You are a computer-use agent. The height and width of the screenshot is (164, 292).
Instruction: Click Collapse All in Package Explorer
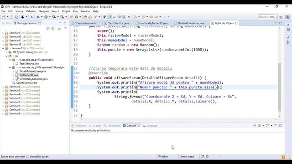click(x=48, y=29)
